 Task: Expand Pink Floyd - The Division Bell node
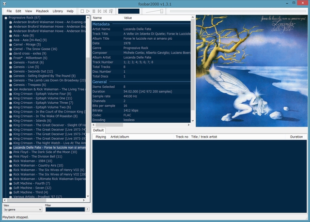pos(10,157)
